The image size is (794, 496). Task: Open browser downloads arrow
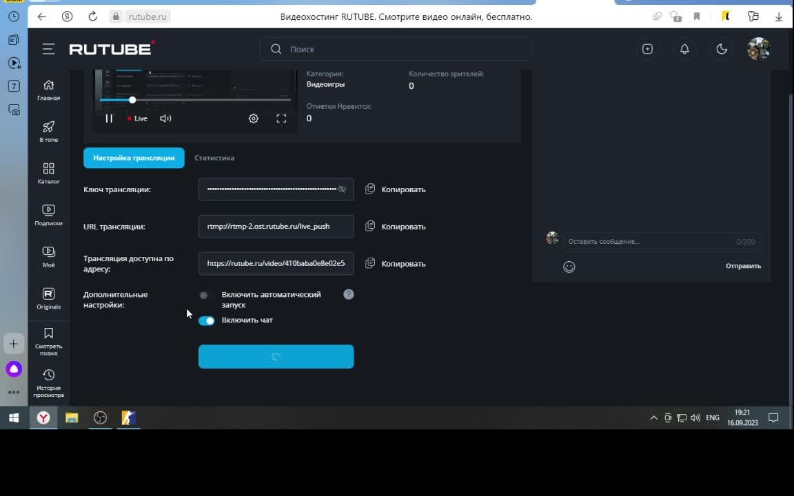pyautogui.click(x=779, y=17)
